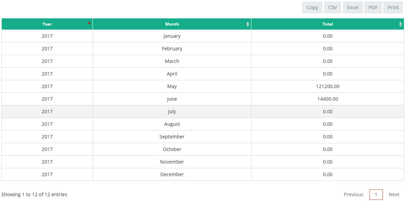This screenshot has height=204, width=406.
Task: Click the 2017 year in April row
Action: point(47,74)
